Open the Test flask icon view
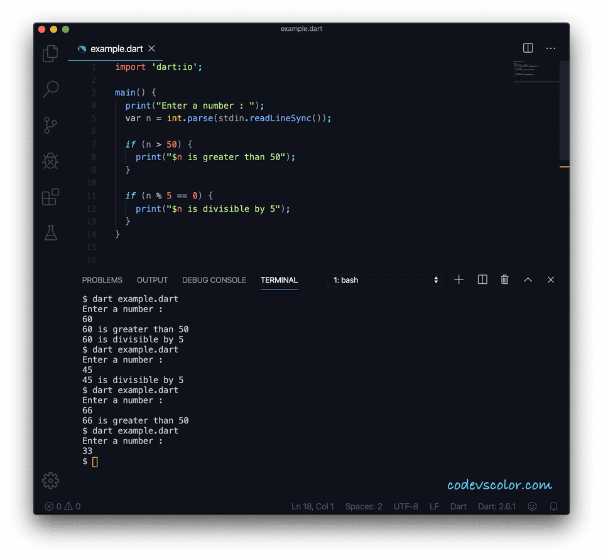 coord(50,233)
